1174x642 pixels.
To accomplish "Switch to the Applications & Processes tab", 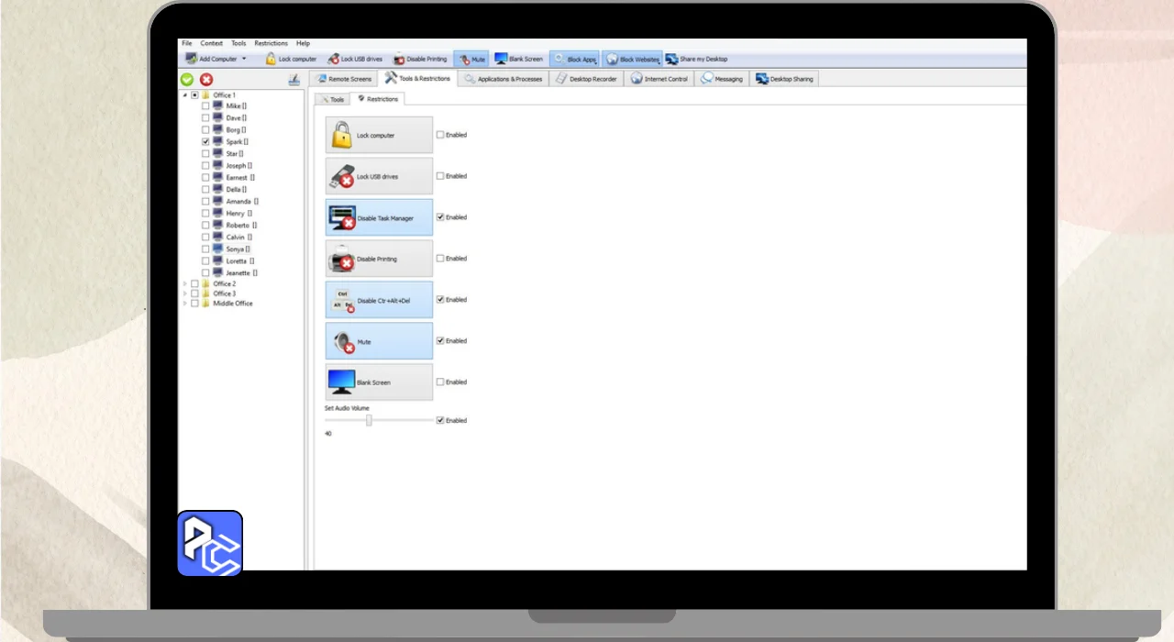I will pyautogui.click(x=504, y=79).
